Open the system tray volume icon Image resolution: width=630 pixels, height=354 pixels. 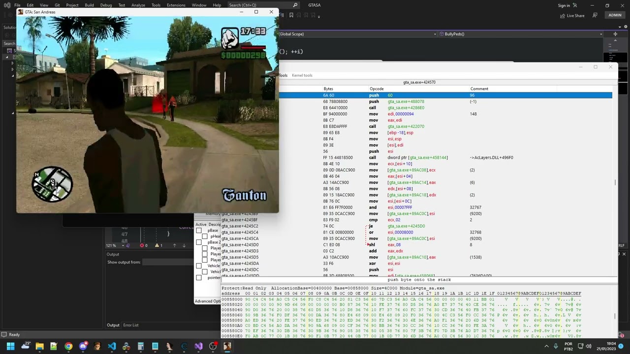pyautogui.click(x=589, y=346)
